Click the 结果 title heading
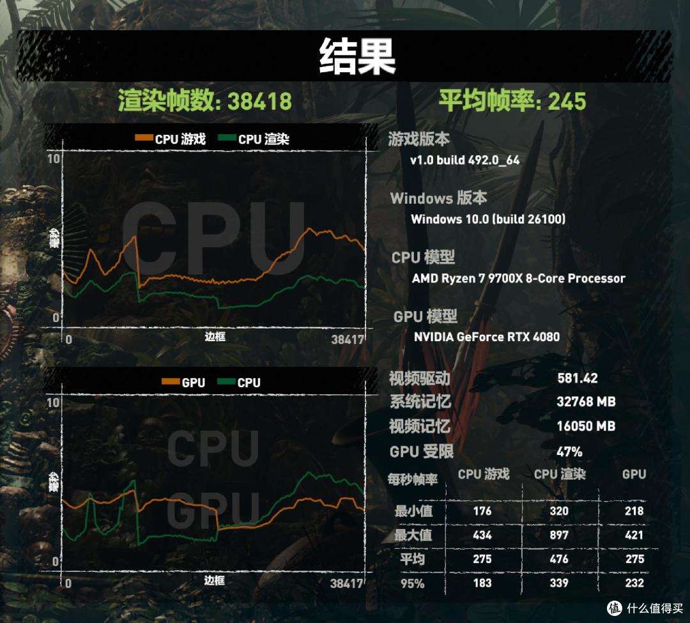The width and height of the screenshot is (690, 623). (x=357, y=57)
